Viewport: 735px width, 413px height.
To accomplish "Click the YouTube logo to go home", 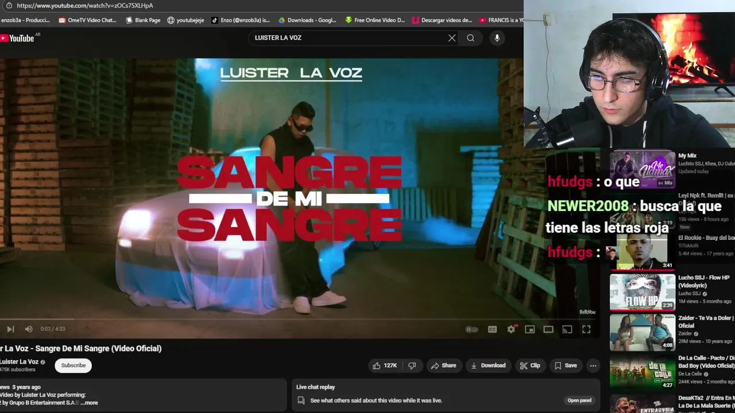I will [x=17, y=38].
